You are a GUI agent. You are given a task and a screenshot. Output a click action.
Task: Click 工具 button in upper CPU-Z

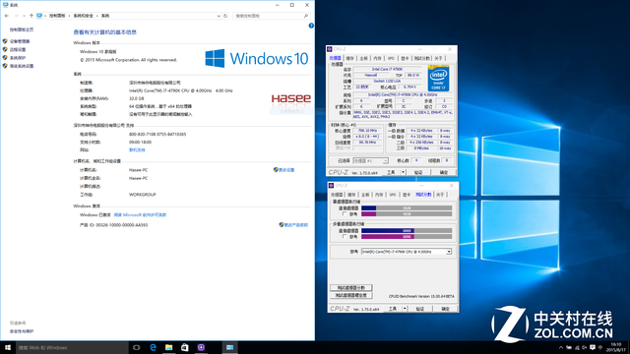click(391, 173)
